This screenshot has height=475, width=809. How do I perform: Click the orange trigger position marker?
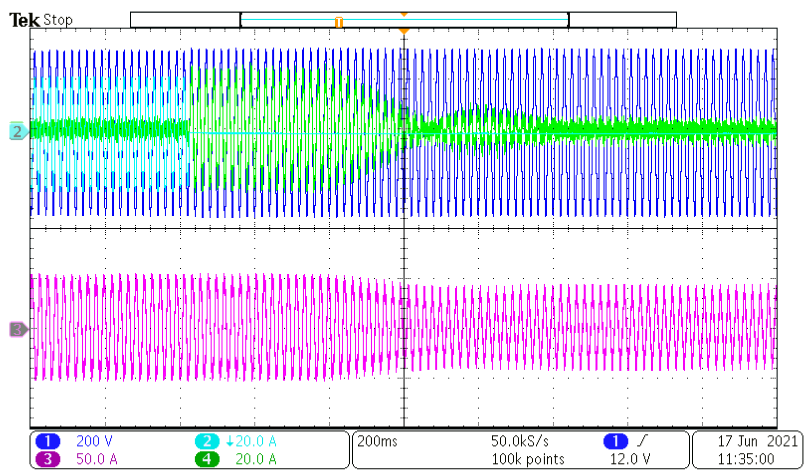click(404, 32)
